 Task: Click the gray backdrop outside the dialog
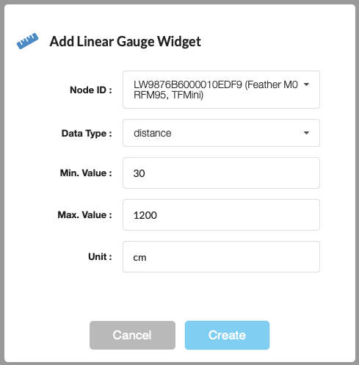coord(2,182)
